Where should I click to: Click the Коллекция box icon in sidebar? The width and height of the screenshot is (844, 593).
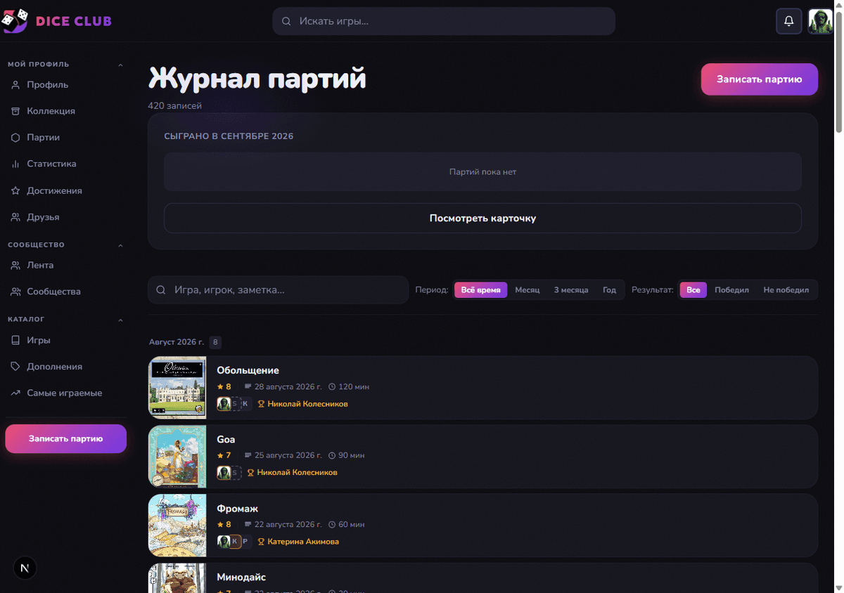(x=15, y=111)
